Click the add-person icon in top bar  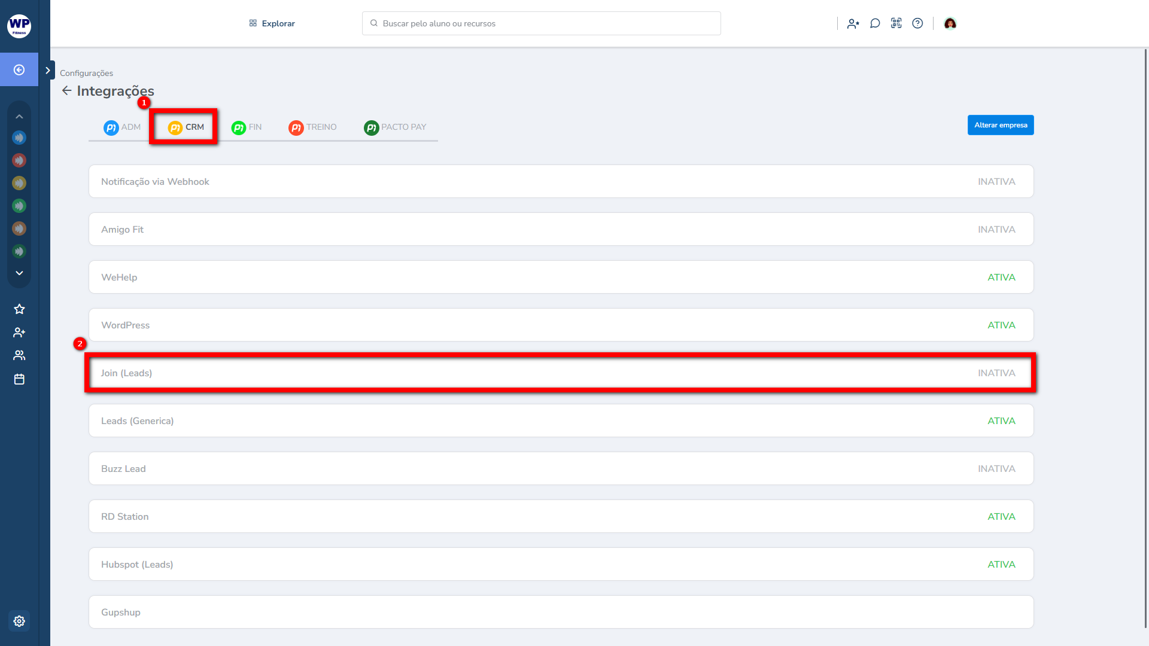(x=853, y=23)
